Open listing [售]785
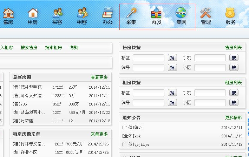249x157 pixels. 20,104
